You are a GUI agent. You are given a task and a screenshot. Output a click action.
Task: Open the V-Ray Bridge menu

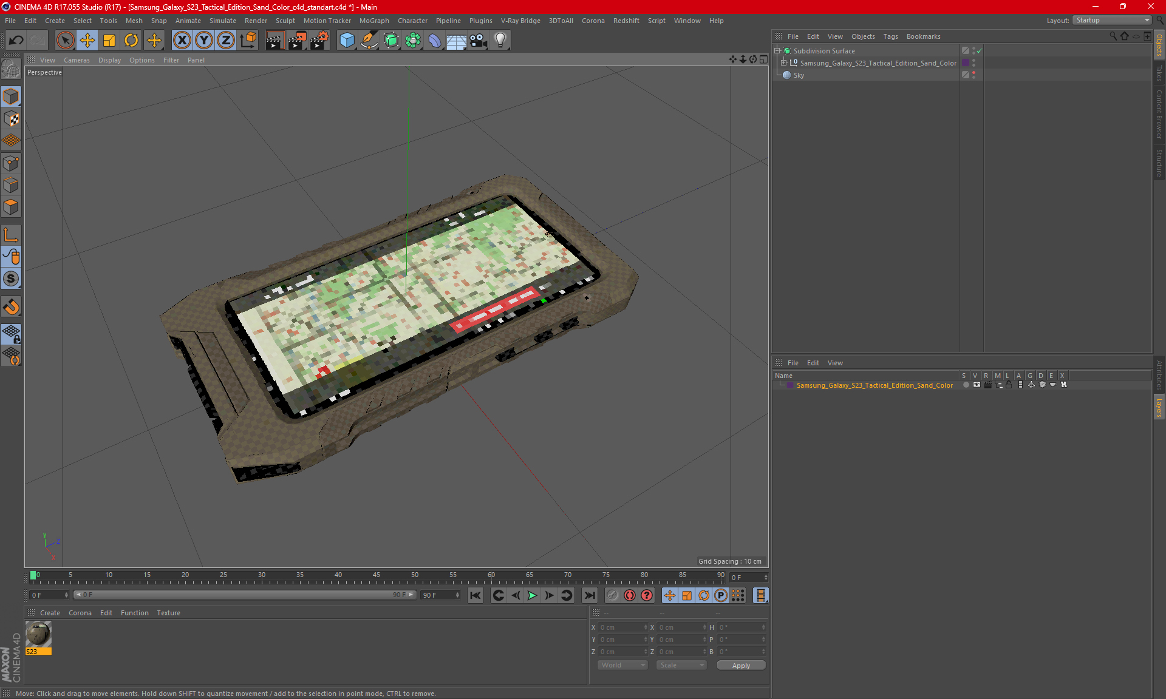[x=520, y=21]
